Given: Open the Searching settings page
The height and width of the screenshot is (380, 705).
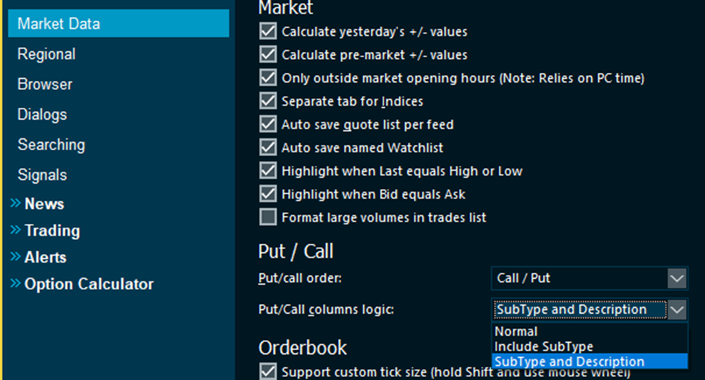Looking at the screenshot, I should point(51,145).
